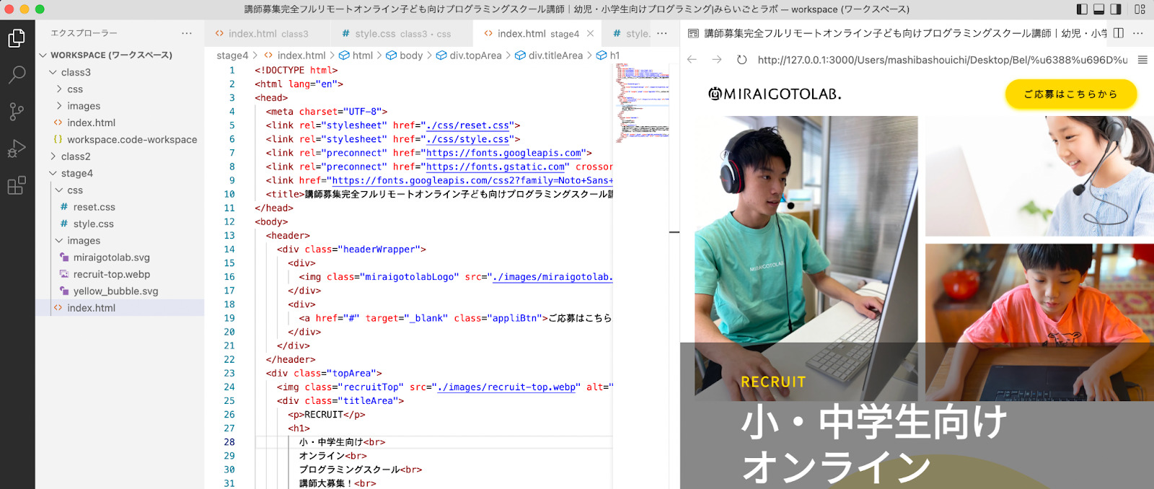Viewport: 1154px width, 489px height.
Task: Go back in the preview browser
Action: coord(692,60)
